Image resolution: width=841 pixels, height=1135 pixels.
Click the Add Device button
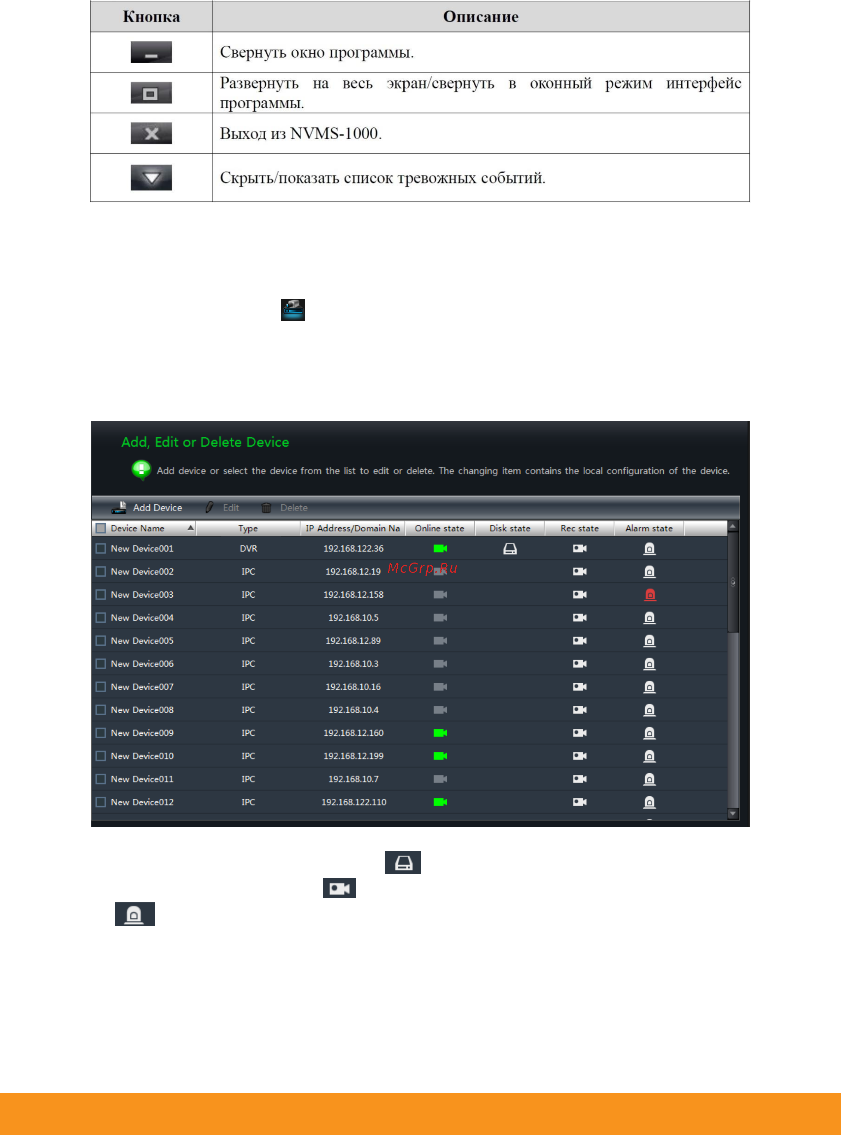tap(147, 508)
